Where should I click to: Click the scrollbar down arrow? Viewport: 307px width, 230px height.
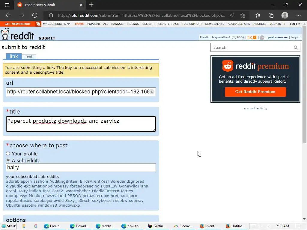click(304, 219)
